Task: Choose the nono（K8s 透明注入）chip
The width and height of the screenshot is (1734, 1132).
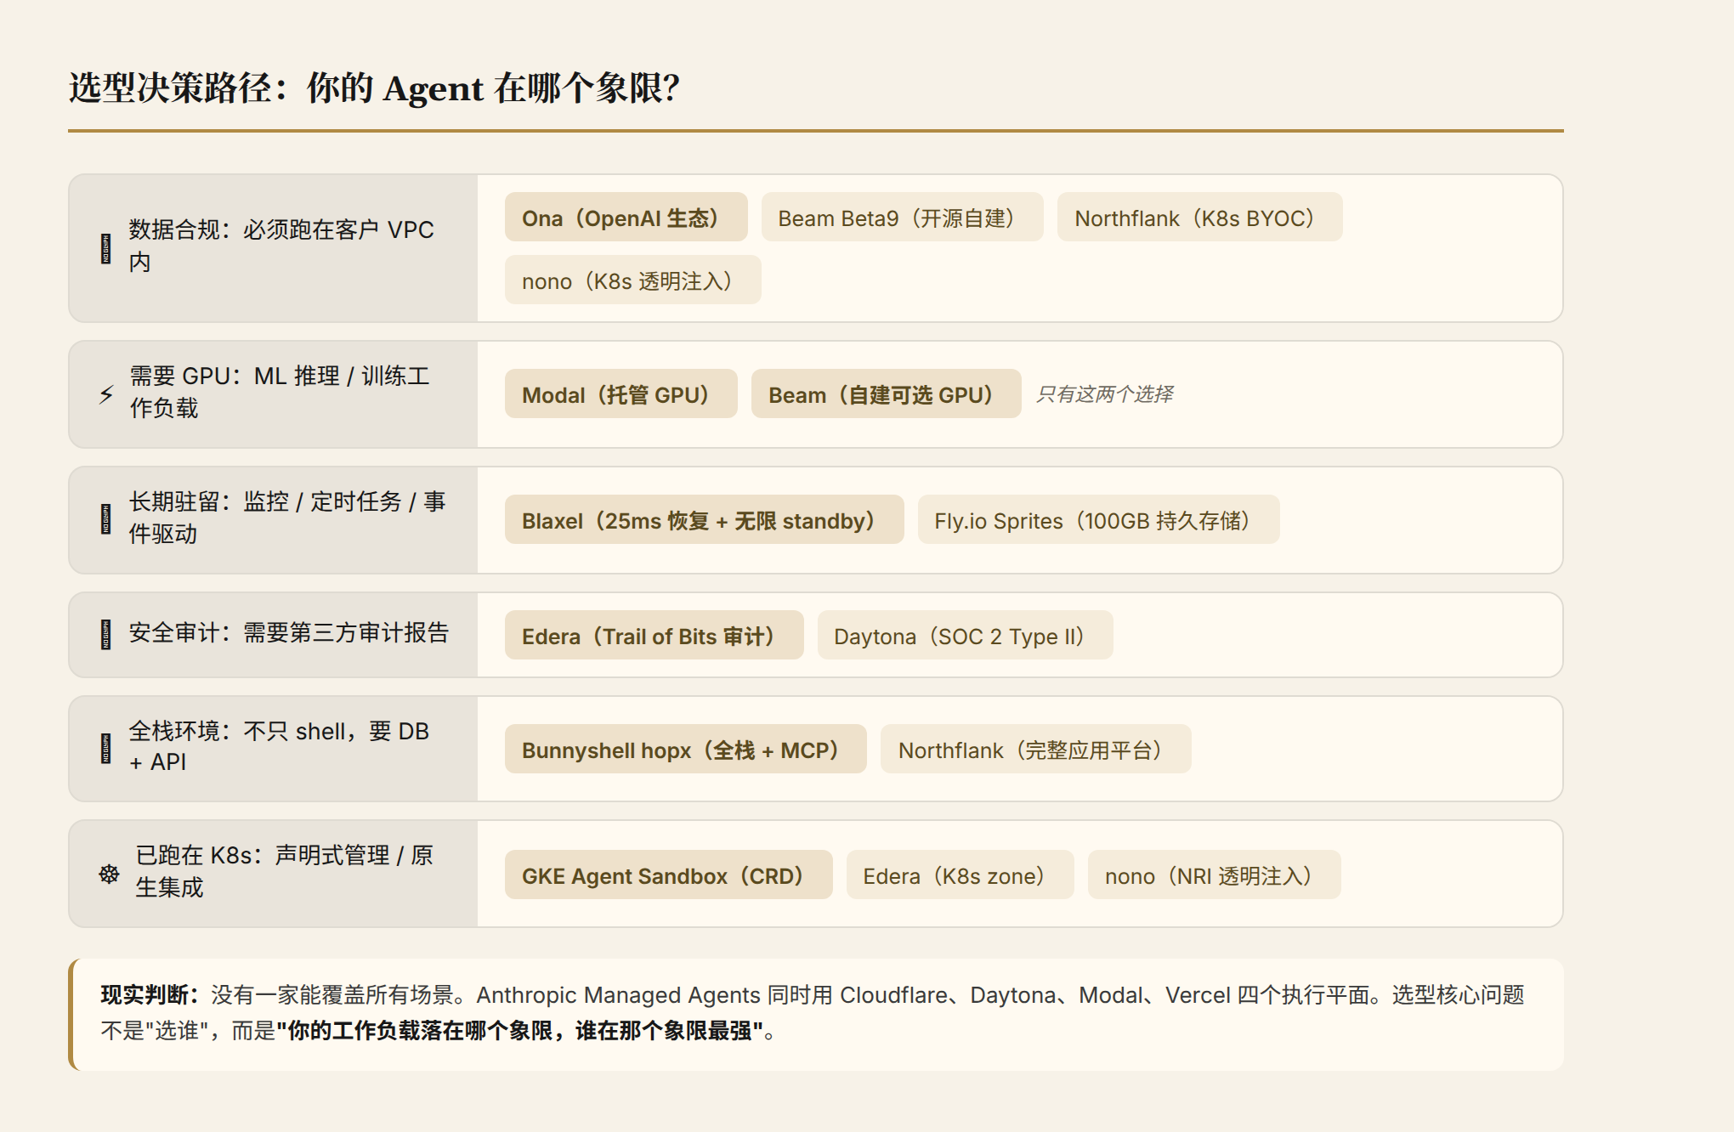Action: 632,280
